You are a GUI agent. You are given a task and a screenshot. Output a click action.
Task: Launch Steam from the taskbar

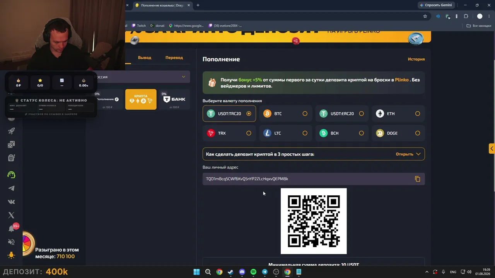pyautogui.click(x=230, y=272)
